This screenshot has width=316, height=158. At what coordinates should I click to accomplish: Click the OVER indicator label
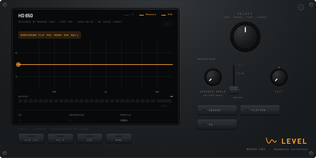(x=164, y=106)
